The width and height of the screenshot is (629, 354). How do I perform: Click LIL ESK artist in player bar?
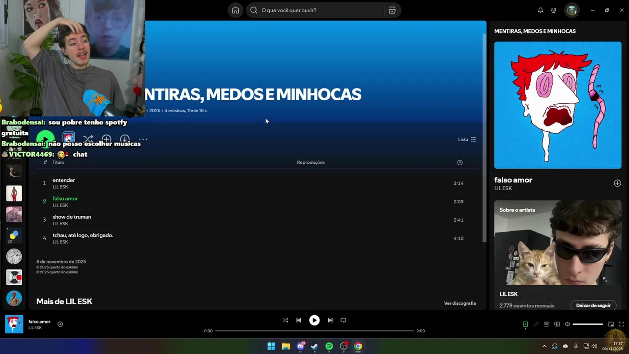pyautogui.click(x=35, y=328)
